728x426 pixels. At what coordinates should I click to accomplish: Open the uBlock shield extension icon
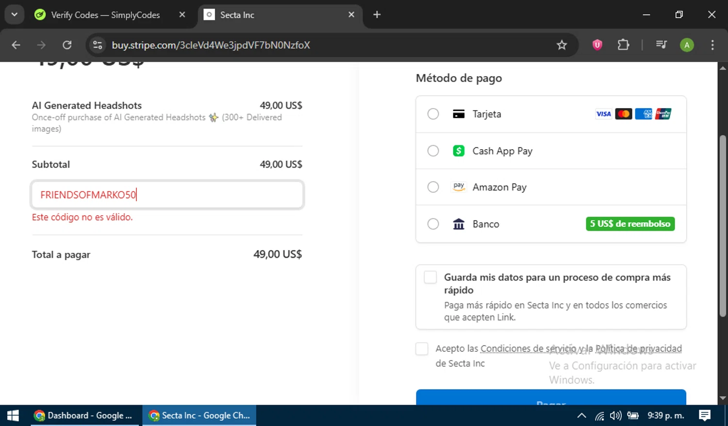597,45
